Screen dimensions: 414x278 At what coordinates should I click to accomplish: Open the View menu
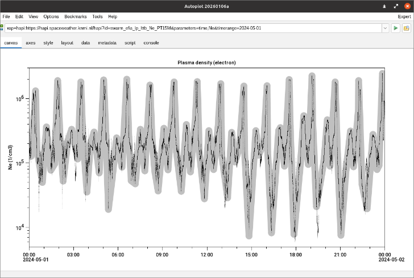click(x=34, y=17)
